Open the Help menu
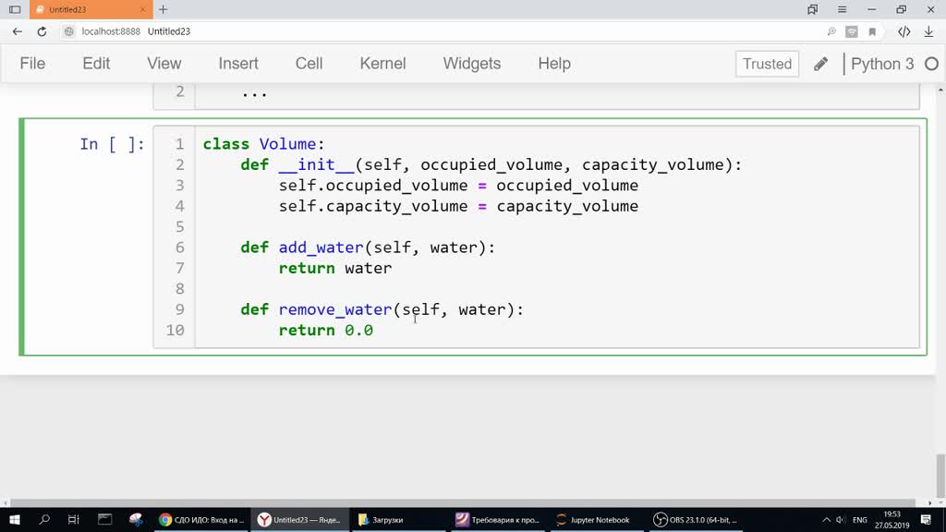946x532 pixels. tap(554, 64)
